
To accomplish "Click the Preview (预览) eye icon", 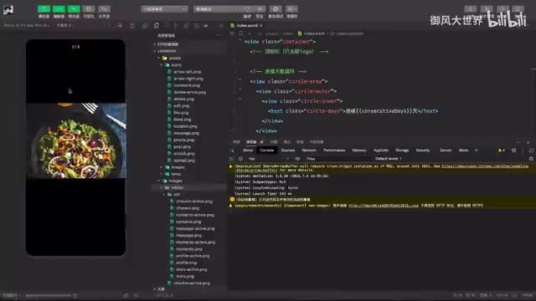I will coord(260,9).
